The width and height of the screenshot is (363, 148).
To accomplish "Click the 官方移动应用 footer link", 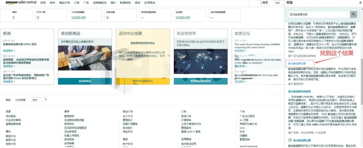I will [189, 144].
